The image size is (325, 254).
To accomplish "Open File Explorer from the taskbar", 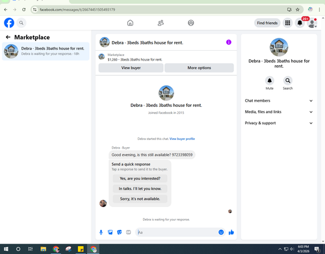I will point(44,249).
